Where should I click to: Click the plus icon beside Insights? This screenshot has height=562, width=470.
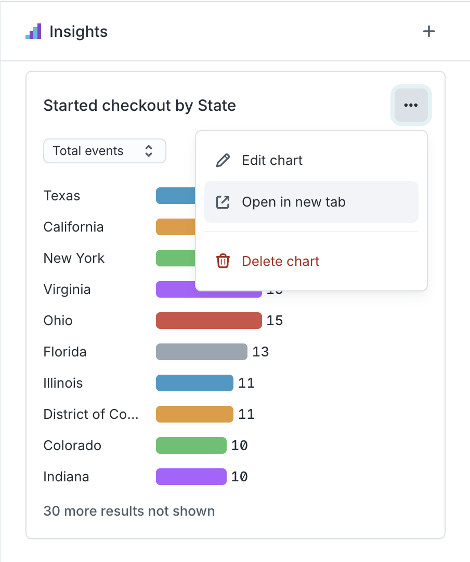tap(428, 32)
